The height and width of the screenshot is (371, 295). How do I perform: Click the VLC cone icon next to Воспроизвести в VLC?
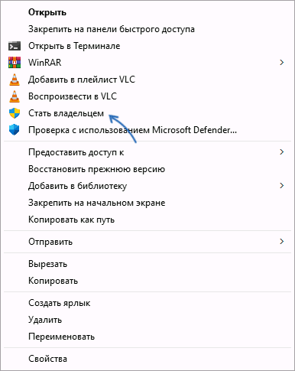[15, 96]
